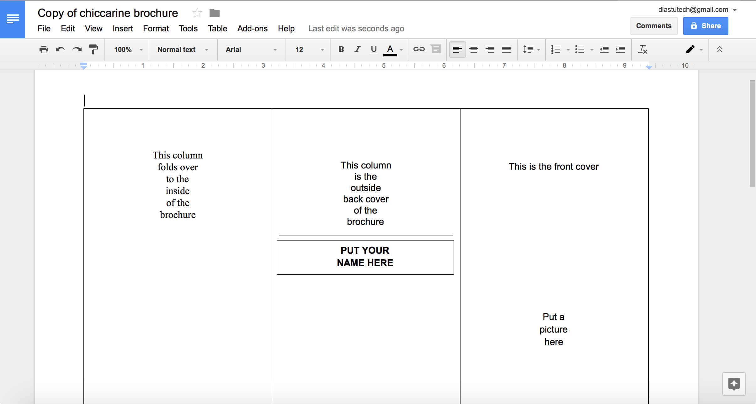Toggle the redo icon
The image size is (756, 404).
[77, 49]
